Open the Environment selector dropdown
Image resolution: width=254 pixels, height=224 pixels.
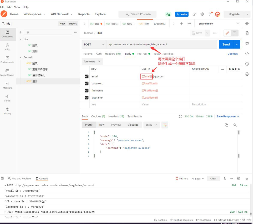[x=219, y=24]
